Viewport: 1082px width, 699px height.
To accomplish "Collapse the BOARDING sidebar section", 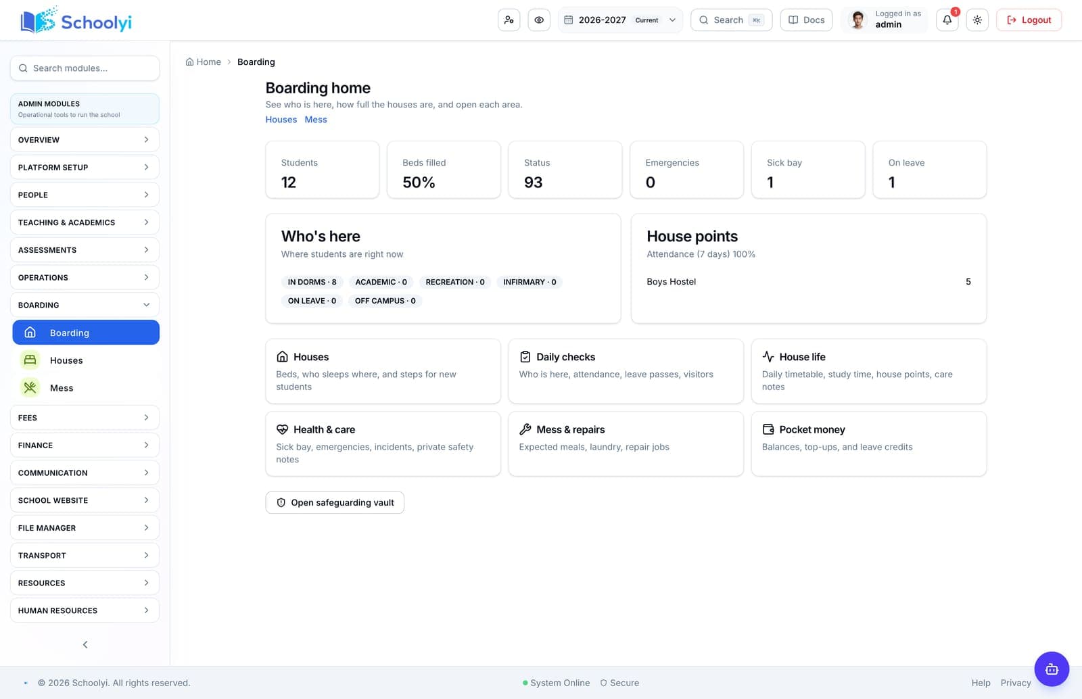I will click(85, 305).
